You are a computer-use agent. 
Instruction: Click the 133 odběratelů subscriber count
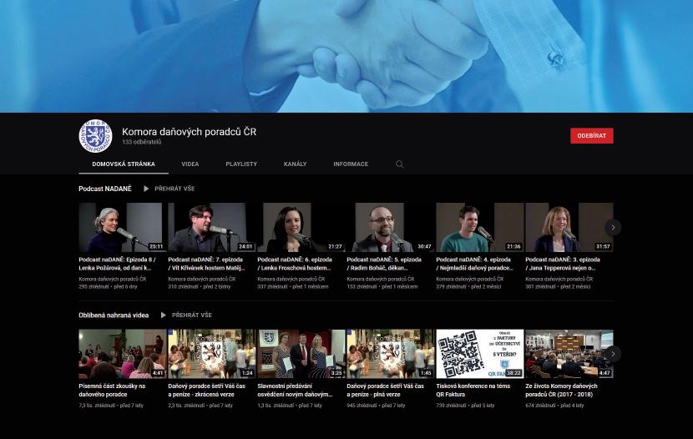[x=141, y=142]
